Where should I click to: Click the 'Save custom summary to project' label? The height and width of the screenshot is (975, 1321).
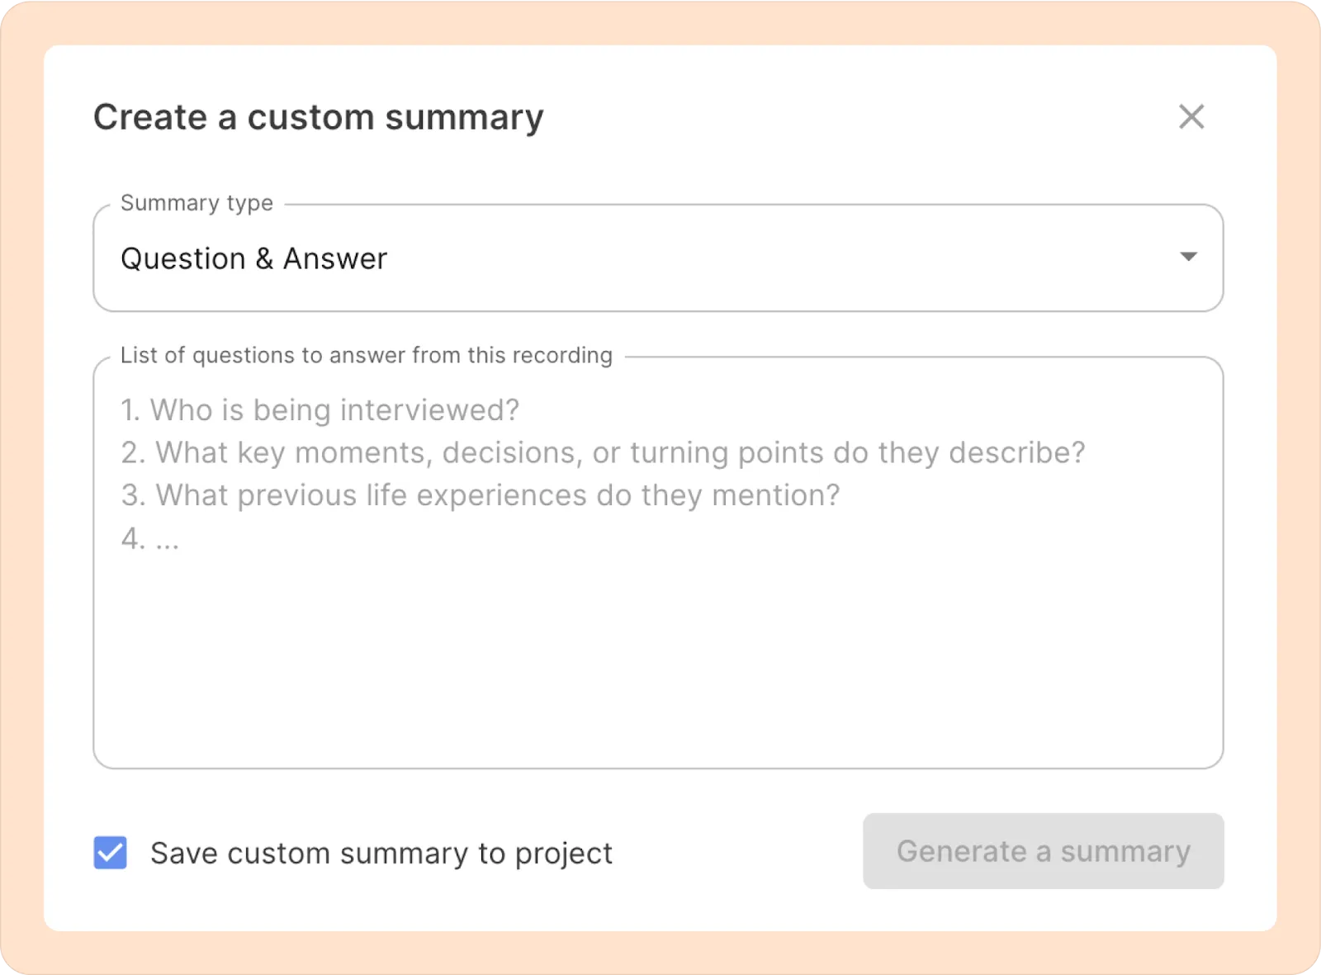[x=381, y=854]
